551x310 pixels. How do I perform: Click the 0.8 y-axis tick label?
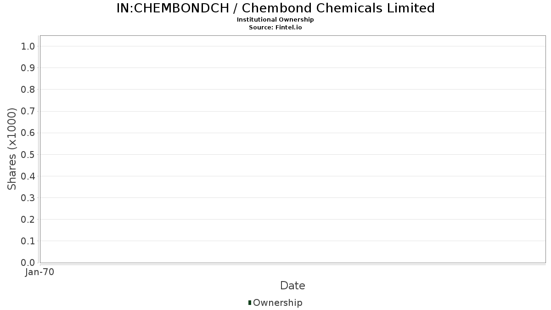click(28, 90)
